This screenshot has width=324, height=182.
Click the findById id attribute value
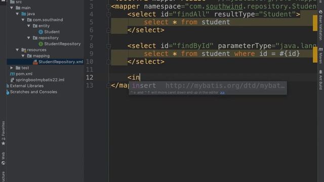[x=193, y=46]
